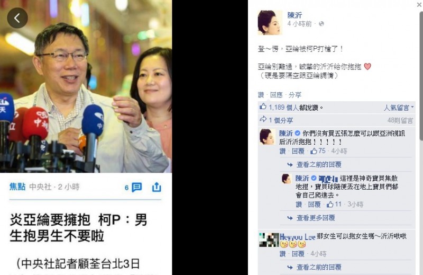Image resolution: width=423 pixels, height=275 pixels.
Task: Click the thumbs-up icon beside 1,189 likes
Action: click(x=263, y=107)
